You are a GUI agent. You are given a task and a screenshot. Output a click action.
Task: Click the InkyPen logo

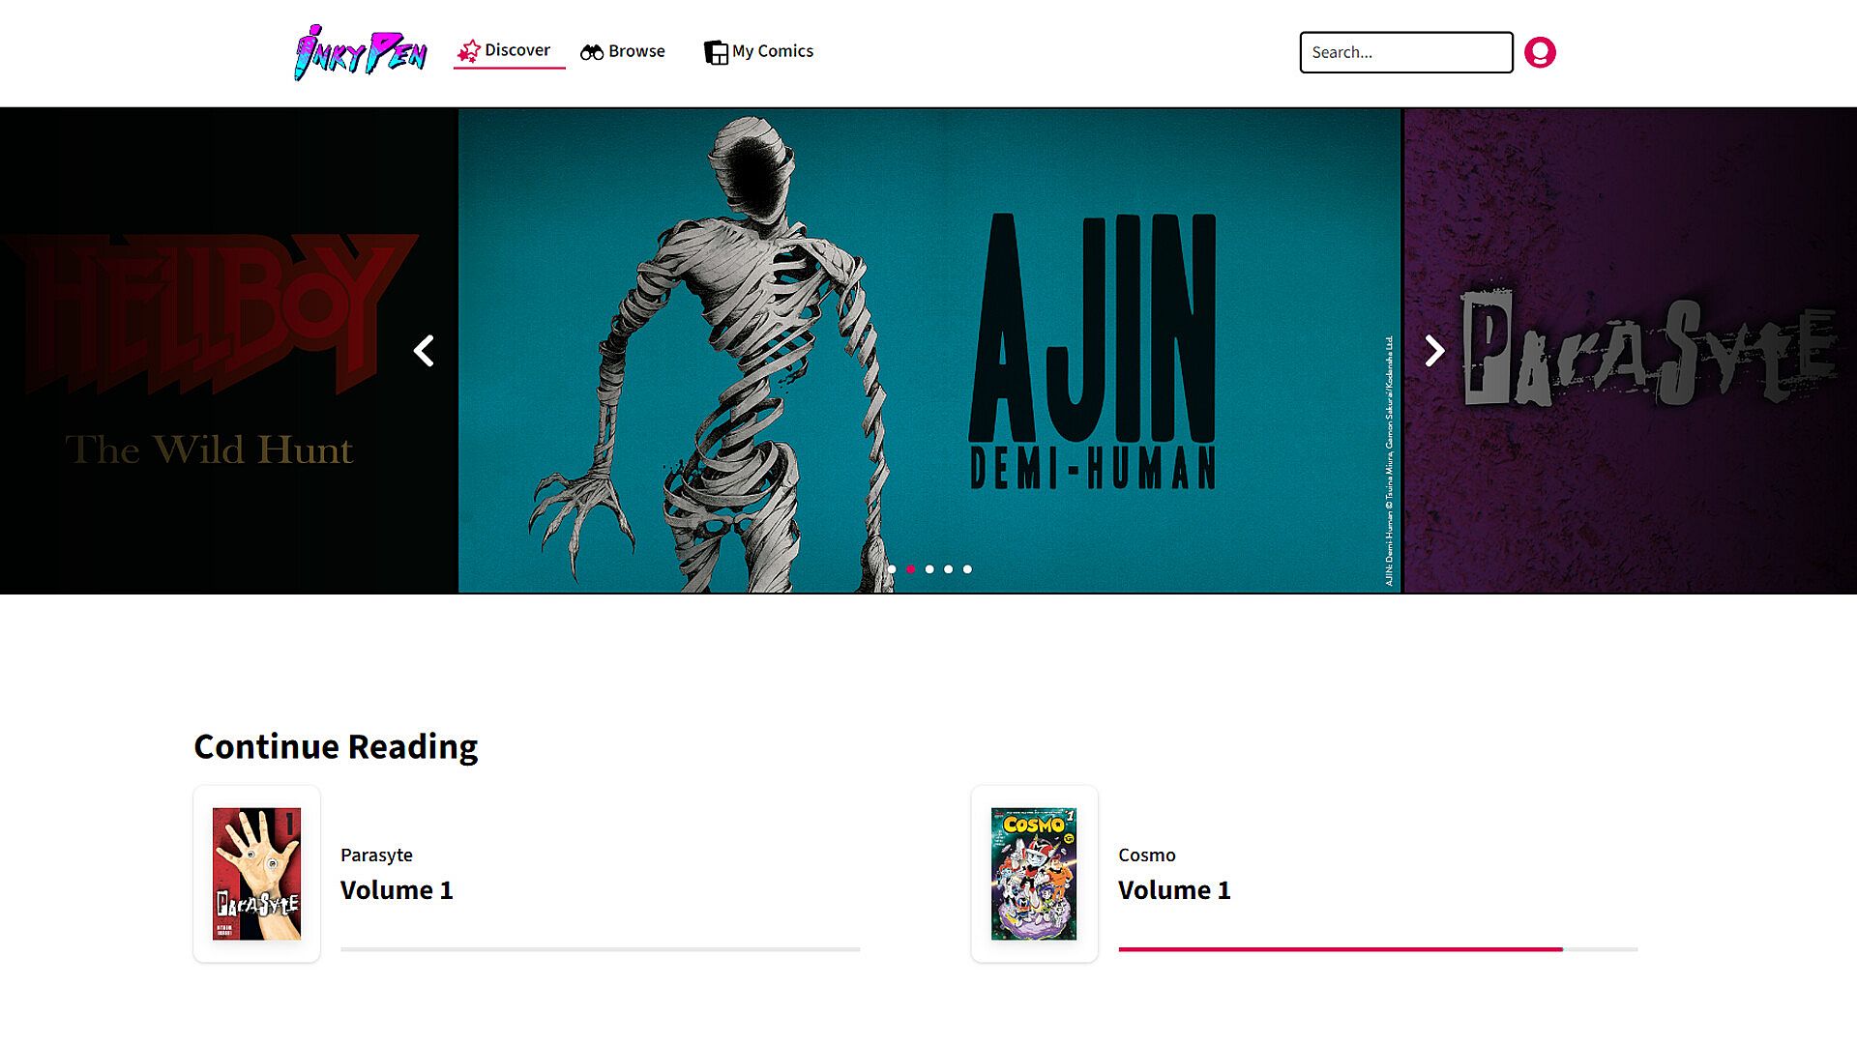[361, 52]
